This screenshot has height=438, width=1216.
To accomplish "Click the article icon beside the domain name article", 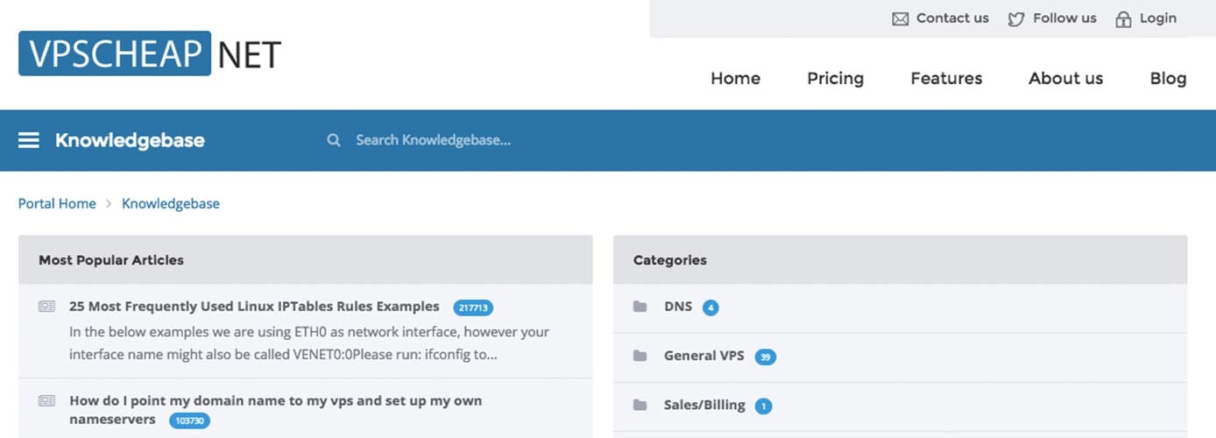I will [47, 400].
